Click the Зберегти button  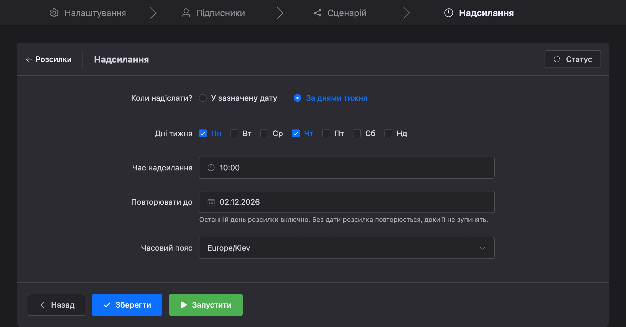[x=127, y=305]
